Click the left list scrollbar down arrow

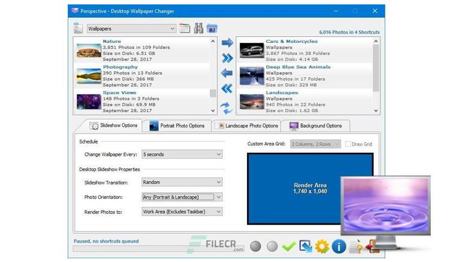[213, 110]
